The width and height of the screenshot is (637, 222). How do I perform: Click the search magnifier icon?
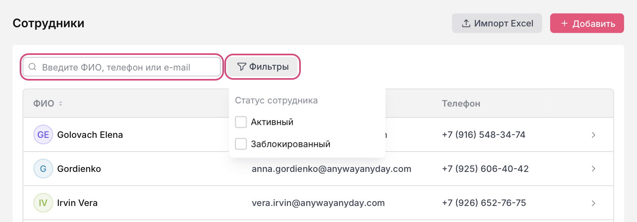[x=33, y=67]
